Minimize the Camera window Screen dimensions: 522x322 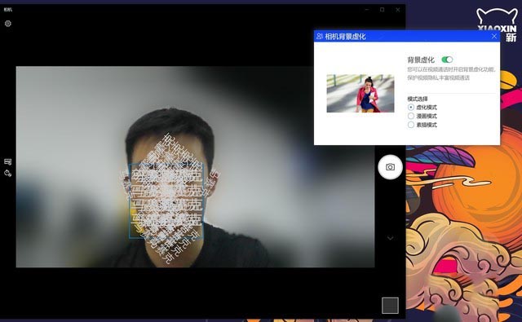pyautogui.click(x=367, y=10)
